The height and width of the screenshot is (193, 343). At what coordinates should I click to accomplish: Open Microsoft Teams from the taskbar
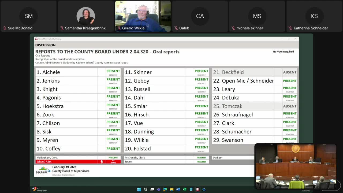point(158,190)
